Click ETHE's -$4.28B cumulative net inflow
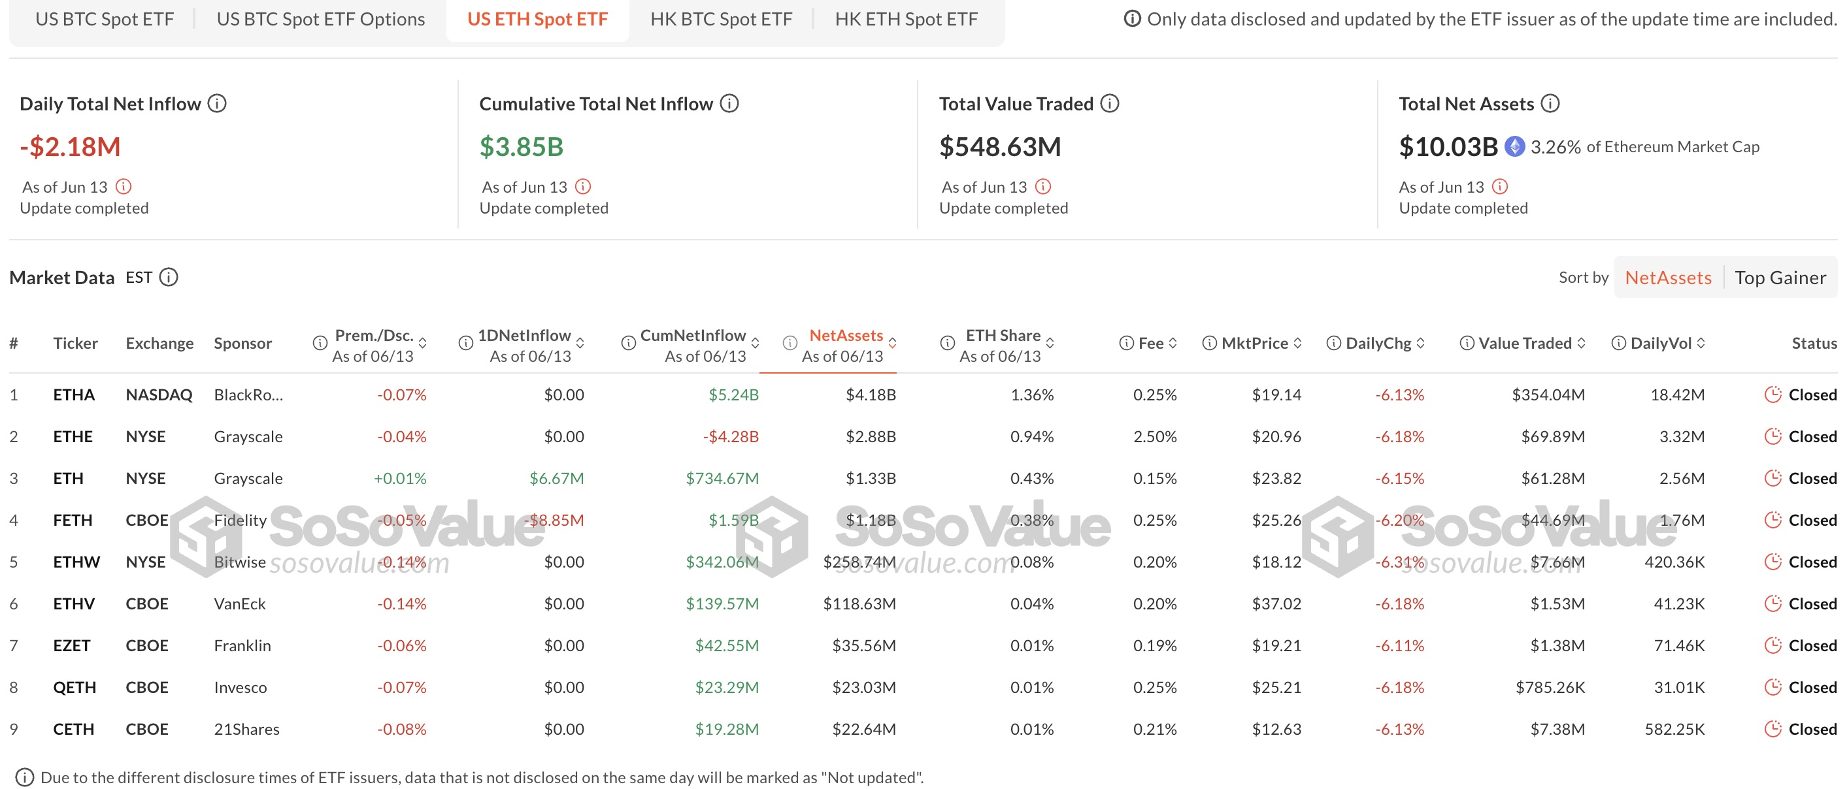The image size is (1847, 789). coord(731,436)
